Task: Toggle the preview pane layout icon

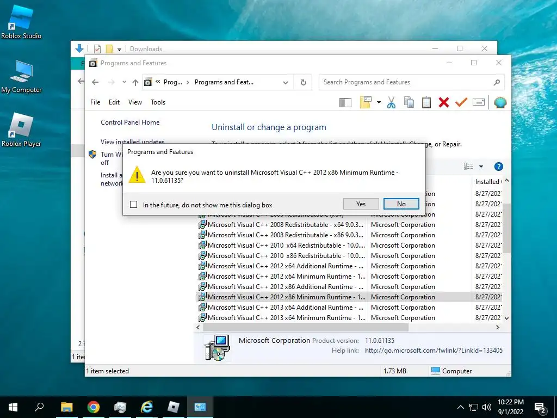Action: coord(345,103)
